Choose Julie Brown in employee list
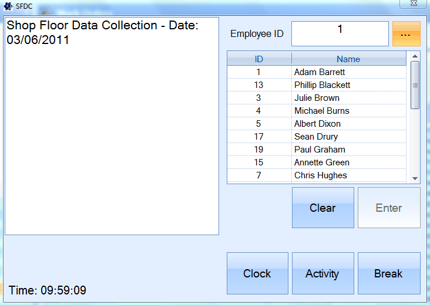 coord(317,98)
